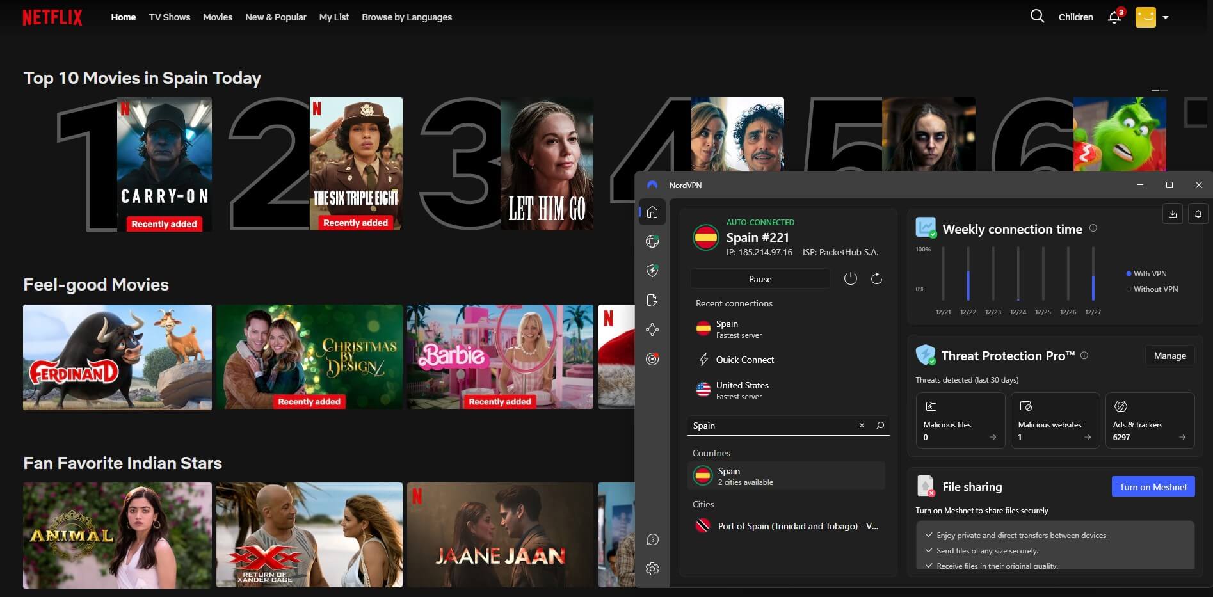This screenshot has height=597, width=1213.
Task: Click Turn on Meshnet button
Action: click(1152, 486)
